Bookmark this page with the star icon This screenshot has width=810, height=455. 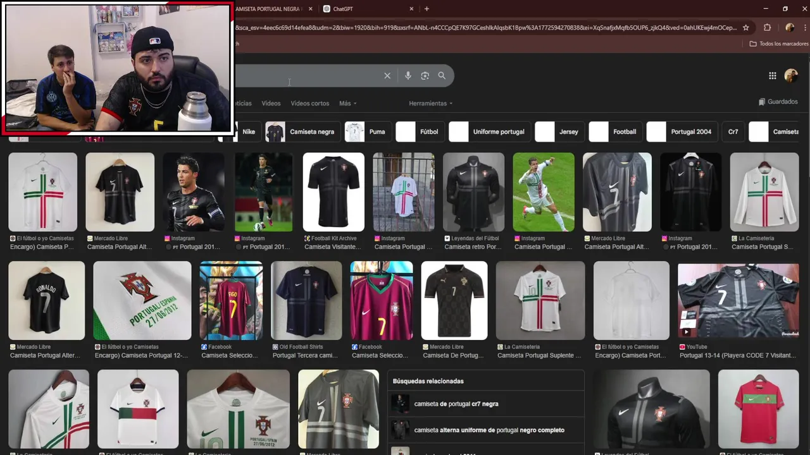coord(746,28)
